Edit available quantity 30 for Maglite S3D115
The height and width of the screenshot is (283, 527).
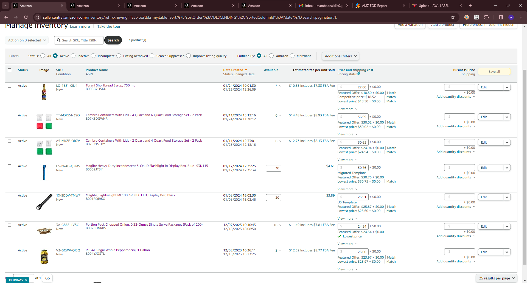tap(274, 168)
